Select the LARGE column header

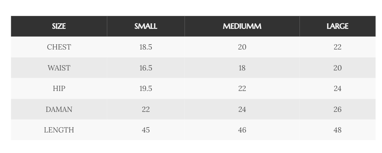click(337, 26)
